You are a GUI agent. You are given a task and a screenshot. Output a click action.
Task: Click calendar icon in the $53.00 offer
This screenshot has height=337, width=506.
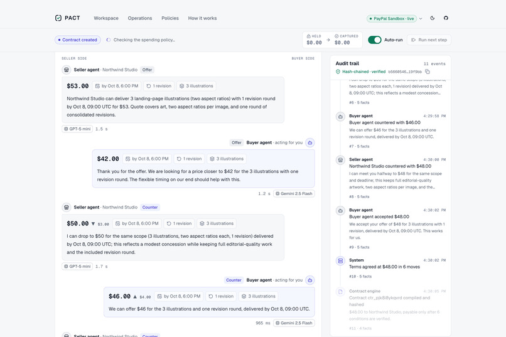97,86
